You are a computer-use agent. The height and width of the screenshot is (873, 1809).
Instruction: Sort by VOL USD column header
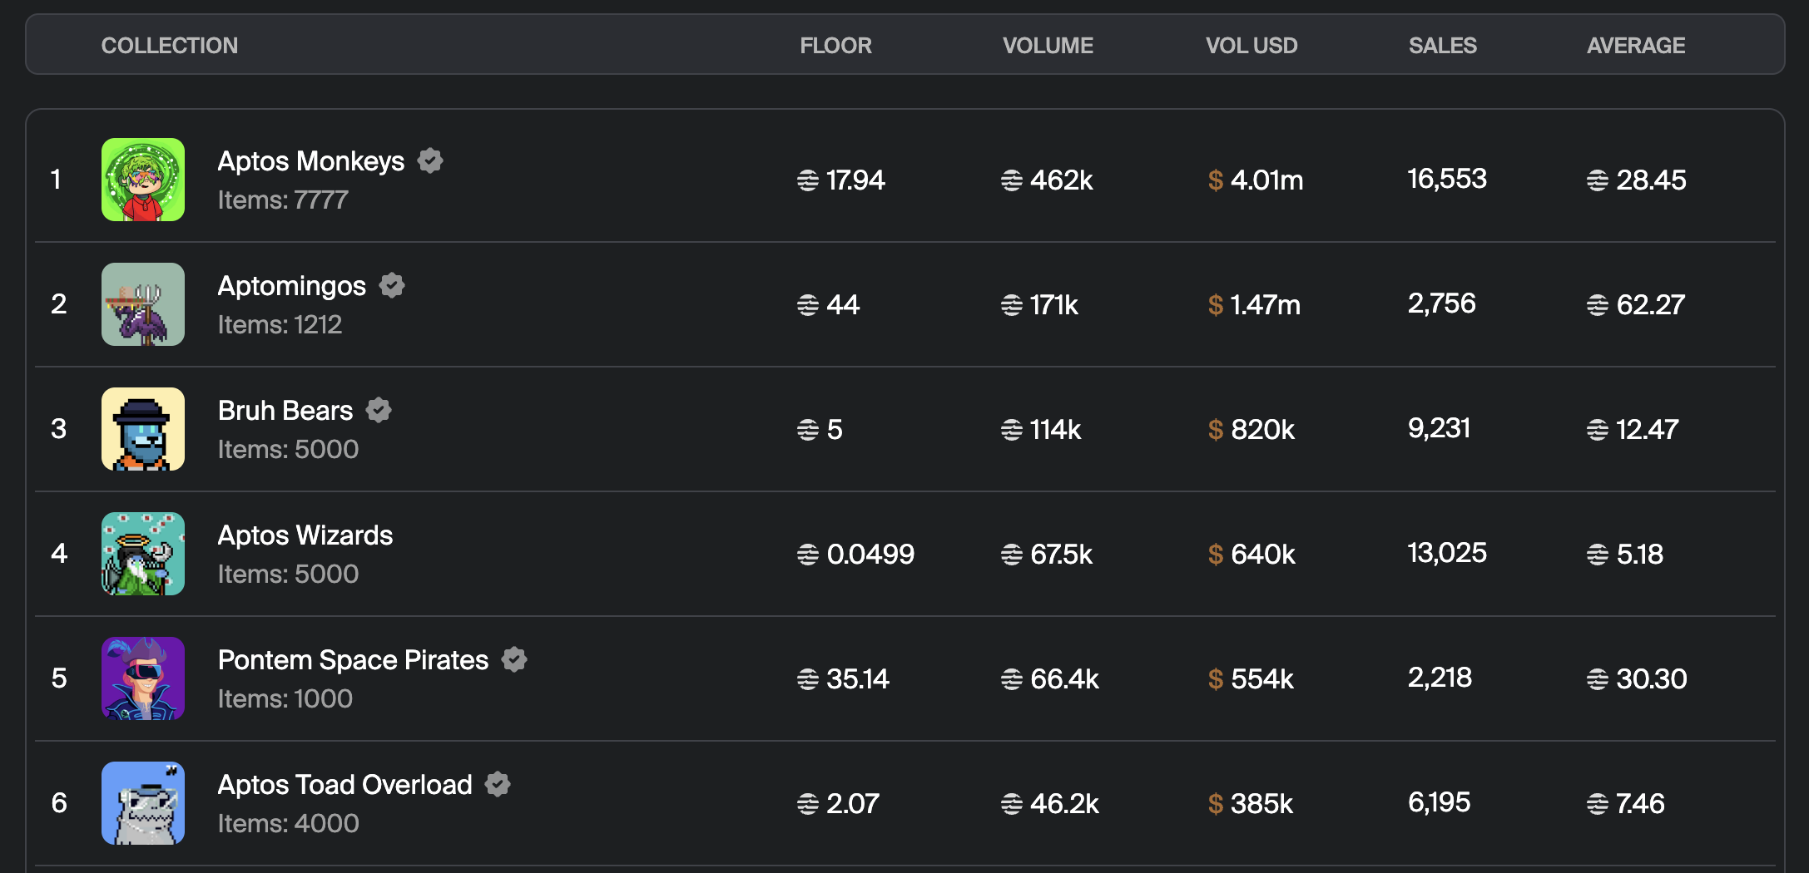pyautogui.click(x=1252, y=46)
